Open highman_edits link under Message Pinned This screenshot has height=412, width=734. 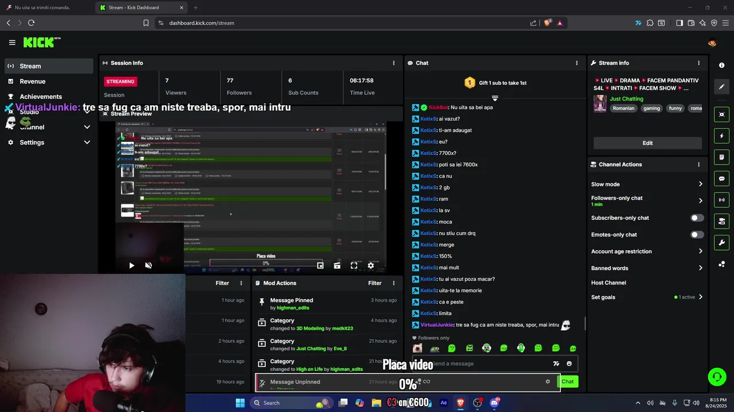click(293, 308)
